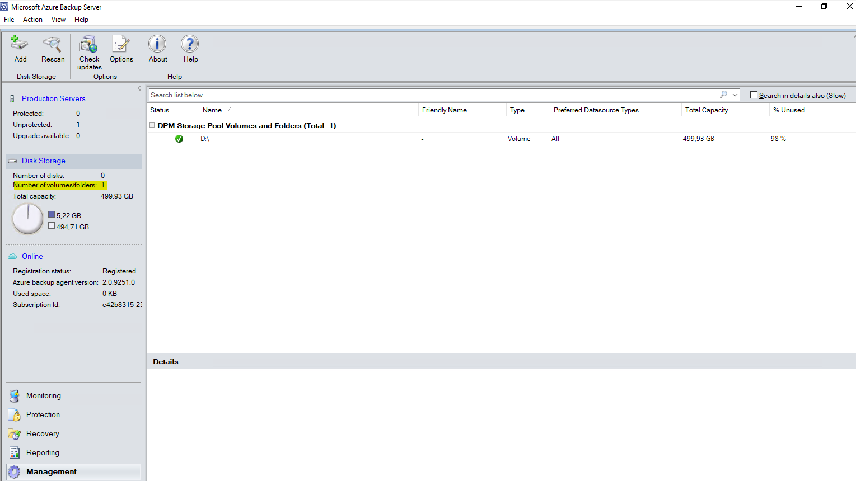The width and height of the screenshot is (856, 481).
Task: Click the Number of volumes/folders label
Action: coord(55,185)
